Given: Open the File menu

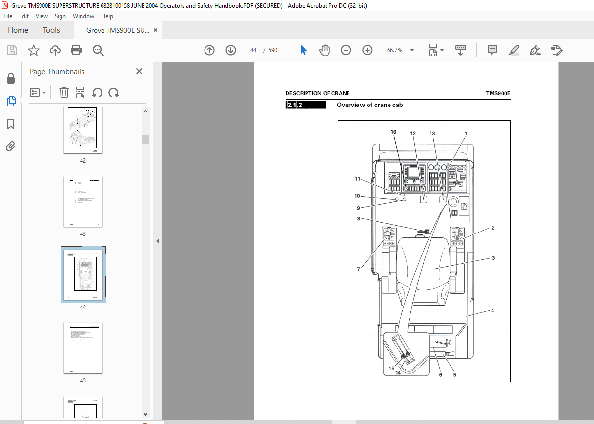Looking at the screenshot, I should pyautogui.click(x=8, y=16).
